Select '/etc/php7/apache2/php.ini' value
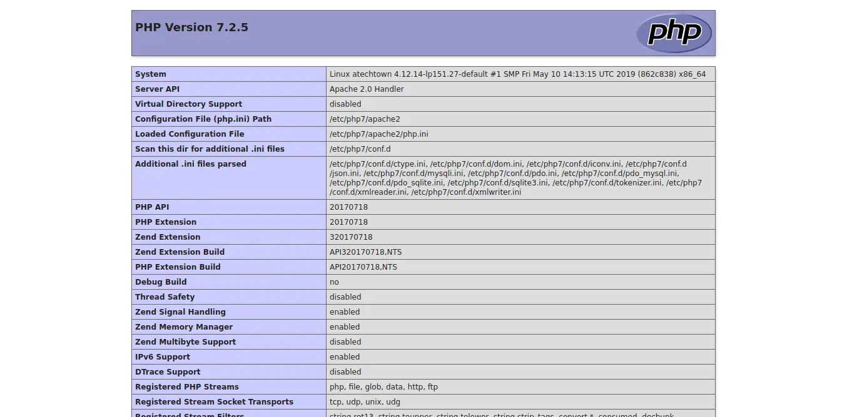 click(379, 134)
